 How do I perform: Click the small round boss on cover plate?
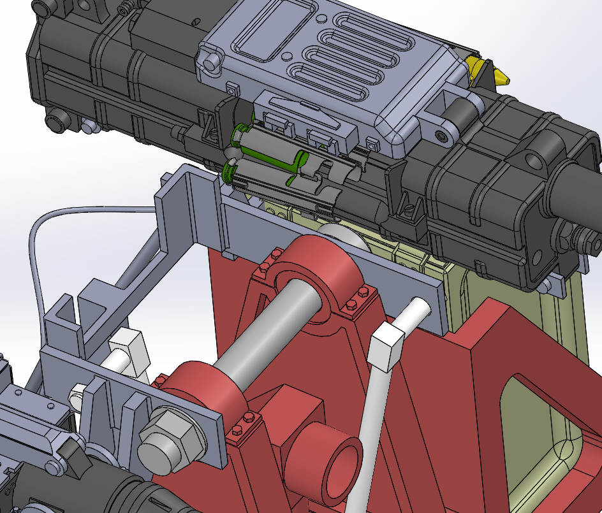tap(211, 62)
